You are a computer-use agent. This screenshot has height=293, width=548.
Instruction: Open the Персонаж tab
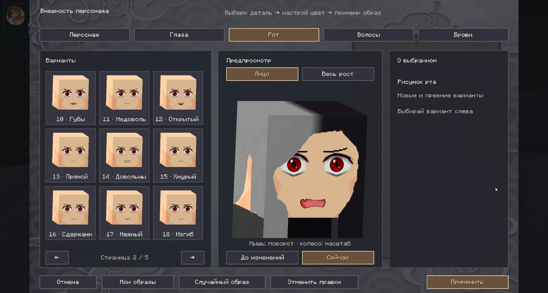84,35
